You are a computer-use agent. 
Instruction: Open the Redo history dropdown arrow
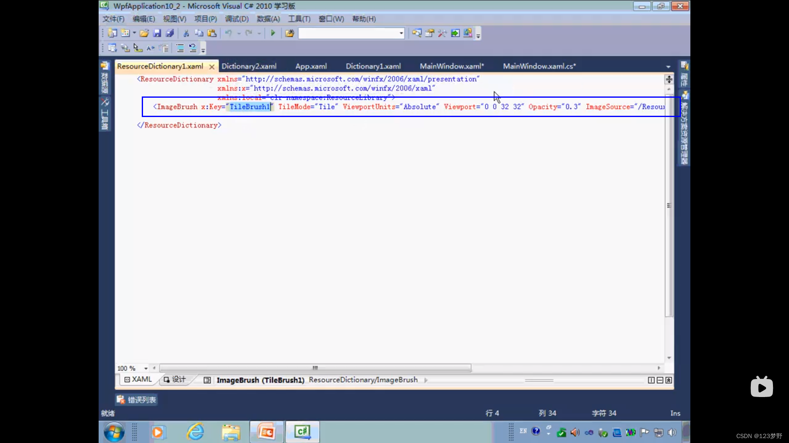pyautogui.click(x=259, y=33)
